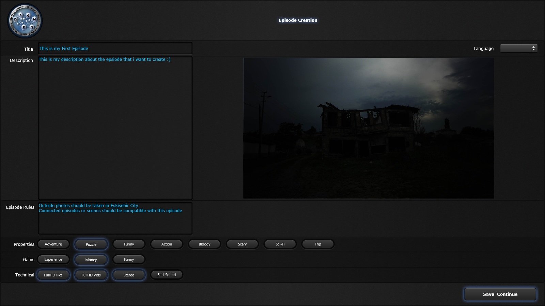Image resolution: width=545 pixels, height=306 pixels.
Task: Enable the Adventure property
Action: pos(53,244)
